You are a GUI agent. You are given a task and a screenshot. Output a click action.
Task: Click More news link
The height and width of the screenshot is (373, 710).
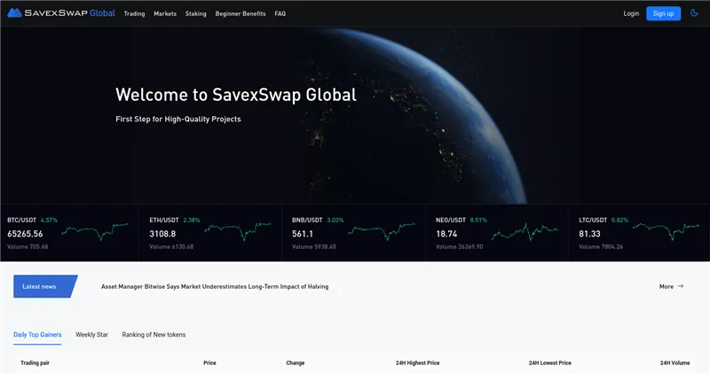(667, 287)
